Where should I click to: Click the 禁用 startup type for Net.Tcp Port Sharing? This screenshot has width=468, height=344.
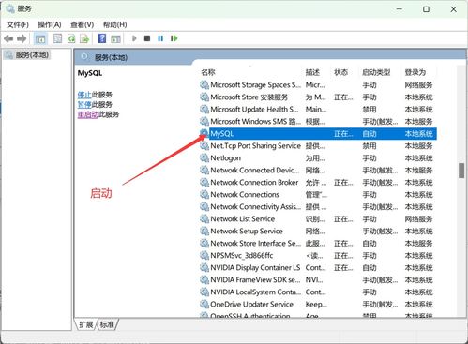click(x=370, y=146)
